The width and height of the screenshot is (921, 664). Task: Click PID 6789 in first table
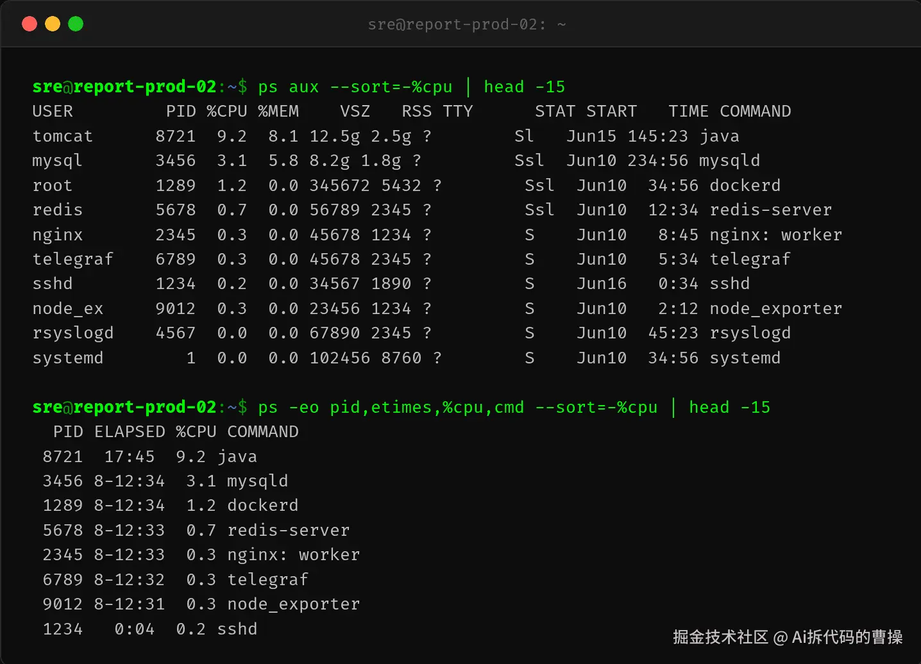tap(176, 259)
